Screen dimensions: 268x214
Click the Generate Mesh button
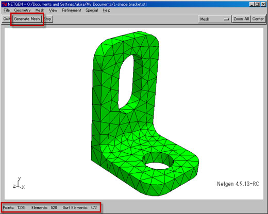coord(27,19)
